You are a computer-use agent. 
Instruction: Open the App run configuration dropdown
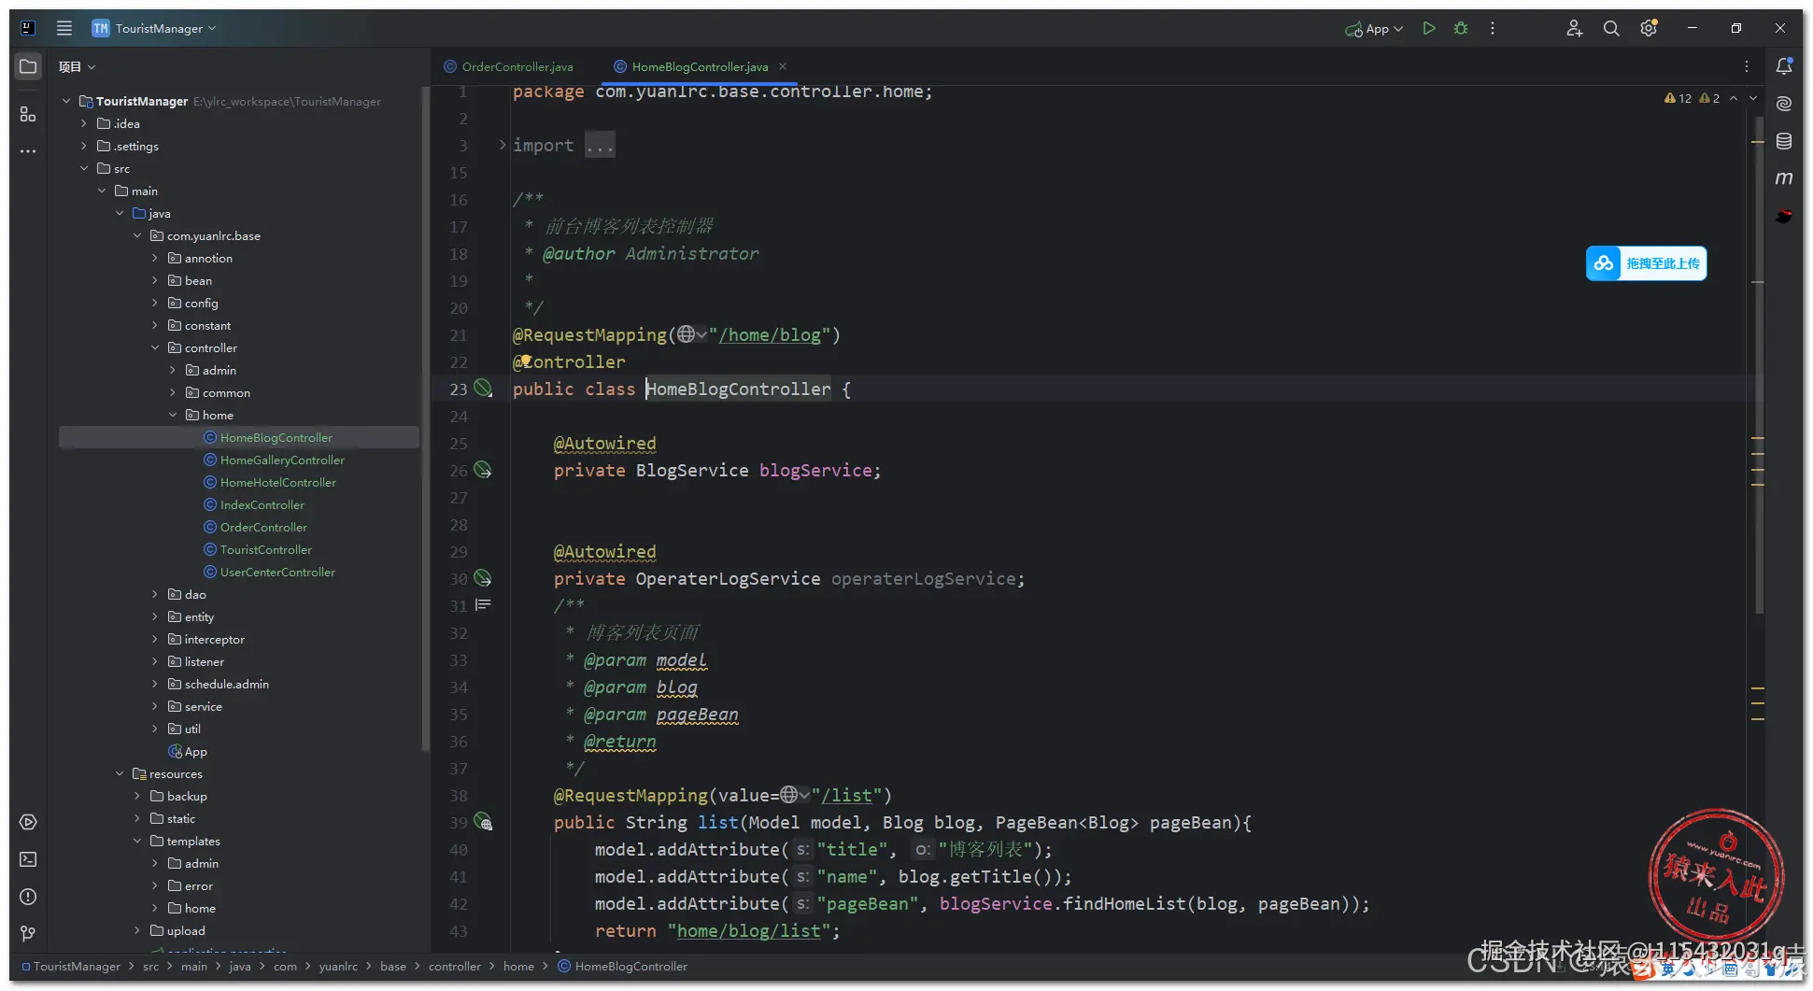tap(1374, 29)
